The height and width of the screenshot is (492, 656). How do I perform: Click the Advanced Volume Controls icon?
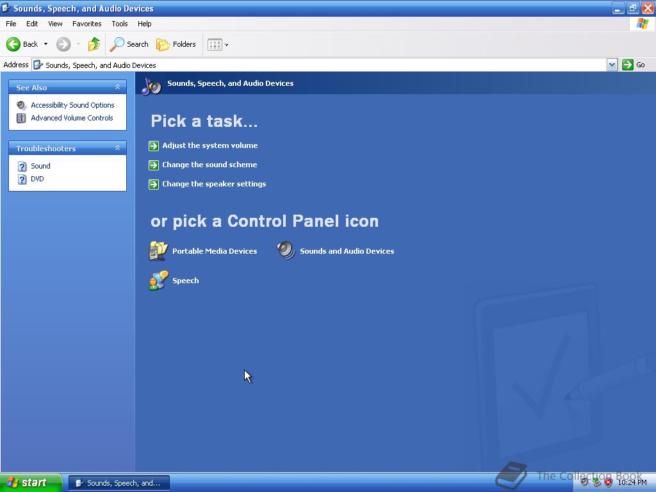[x=21, y=119]
